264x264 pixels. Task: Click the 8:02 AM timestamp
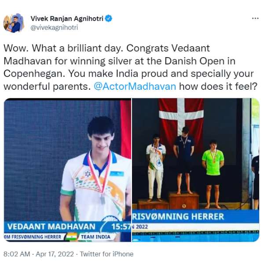[17, 254]
